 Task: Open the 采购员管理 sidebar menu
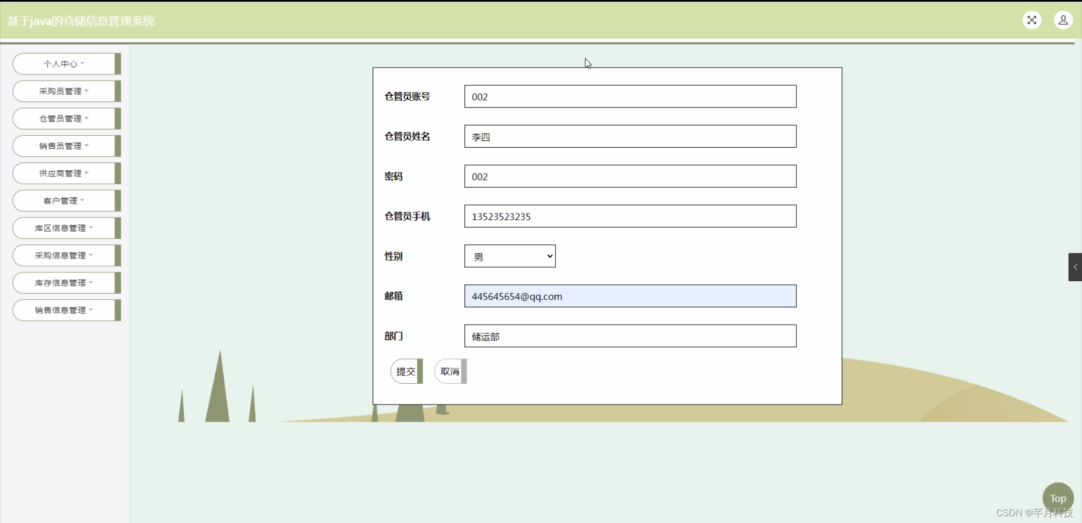click(63, 91)
